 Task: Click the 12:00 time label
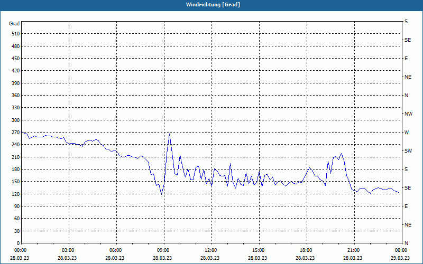211,250
